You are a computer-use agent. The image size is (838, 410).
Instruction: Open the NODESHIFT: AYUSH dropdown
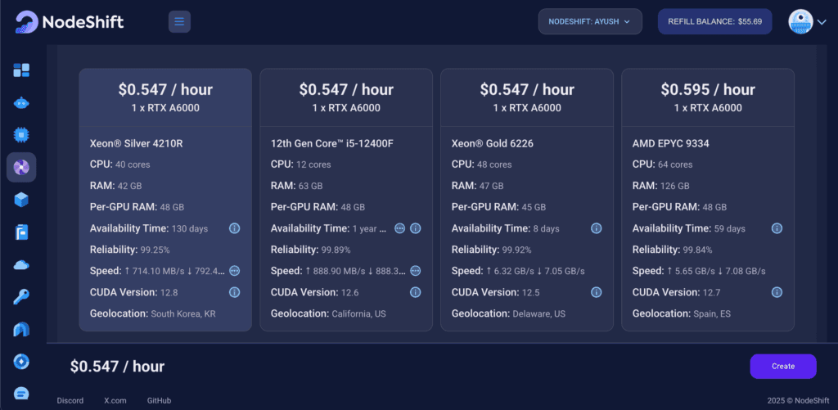[x=589, y=21]
